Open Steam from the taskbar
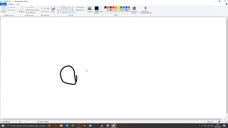 point(102,126)
